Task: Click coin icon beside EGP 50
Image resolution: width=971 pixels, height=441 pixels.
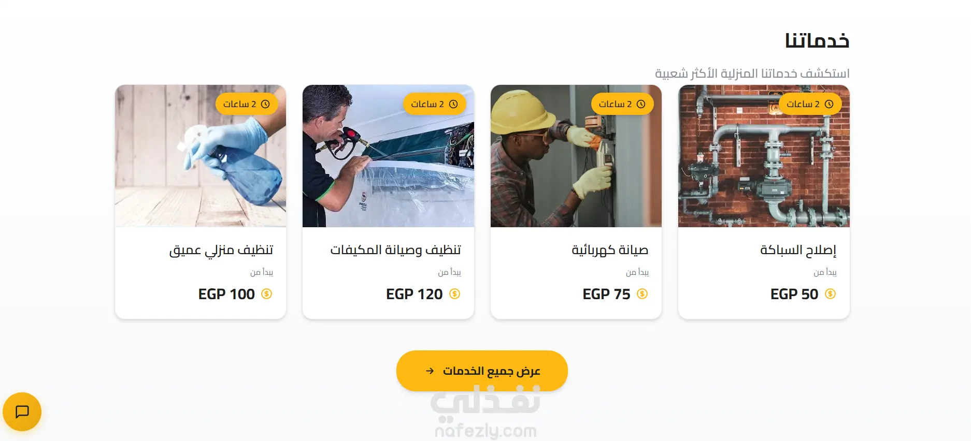Action: (830, 294)
